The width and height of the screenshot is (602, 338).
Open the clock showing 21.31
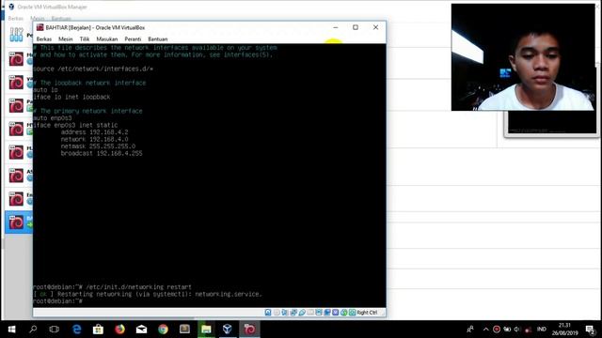(564, 330)
